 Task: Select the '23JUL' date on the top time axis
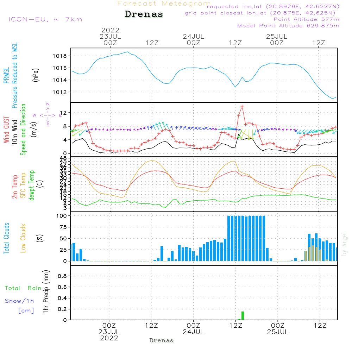point(110,36)
